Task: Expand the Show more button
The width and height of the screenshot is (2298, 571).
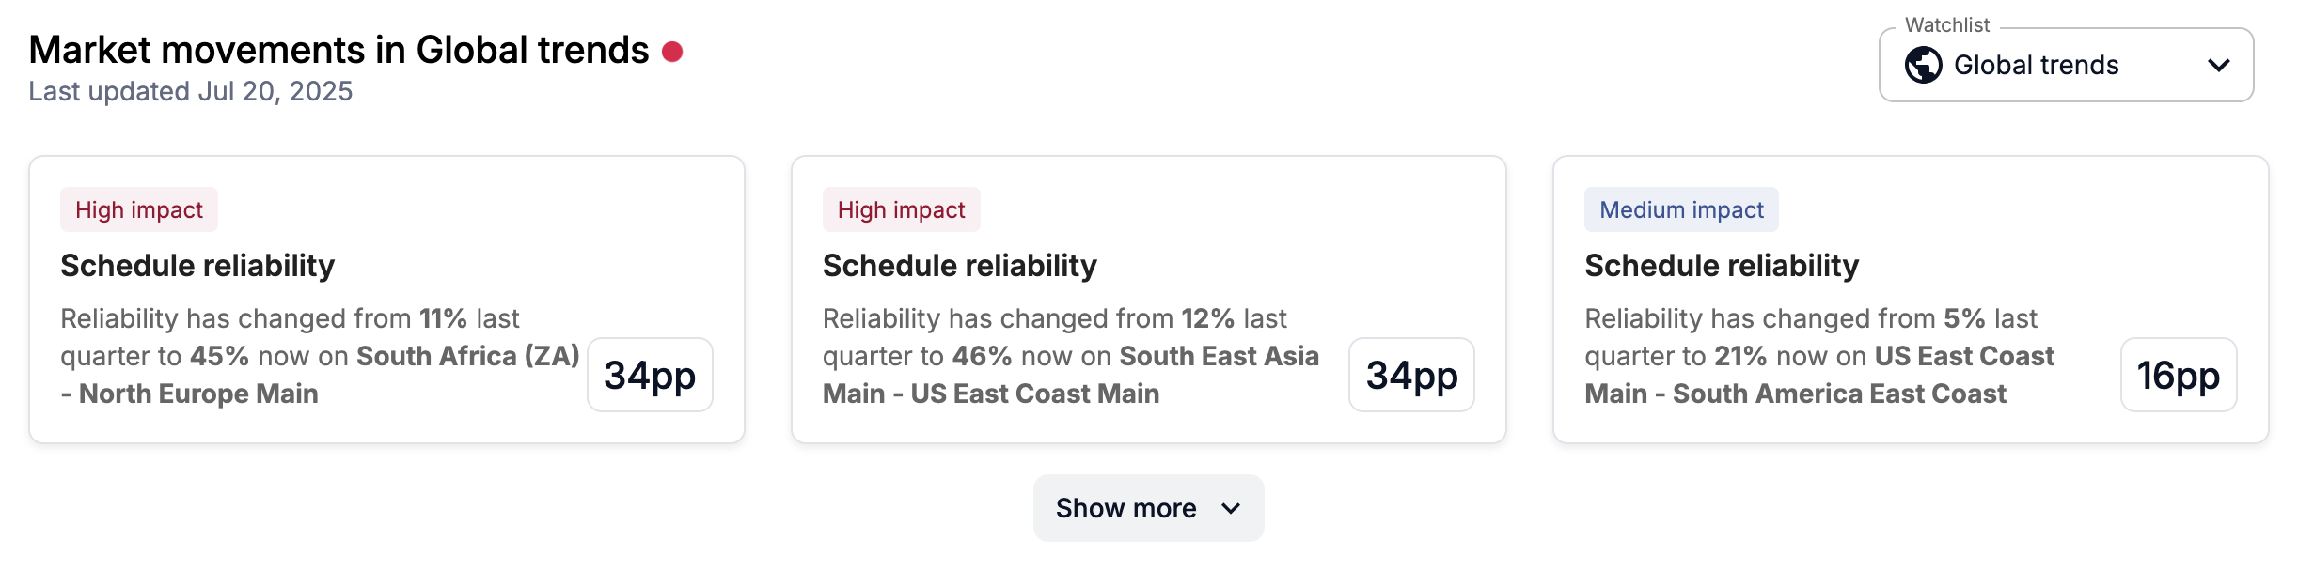Action: [x=1148, y=508]
